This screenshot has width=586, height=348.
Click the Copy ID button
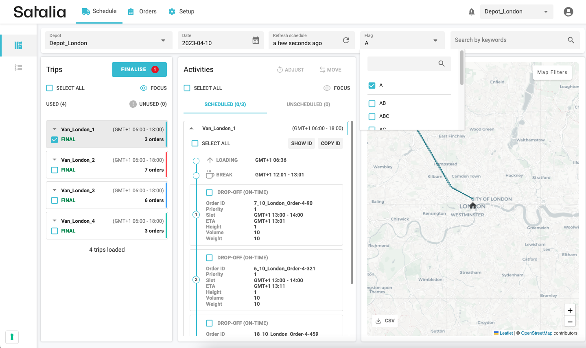pyautogui.click(x=330, y=144)
